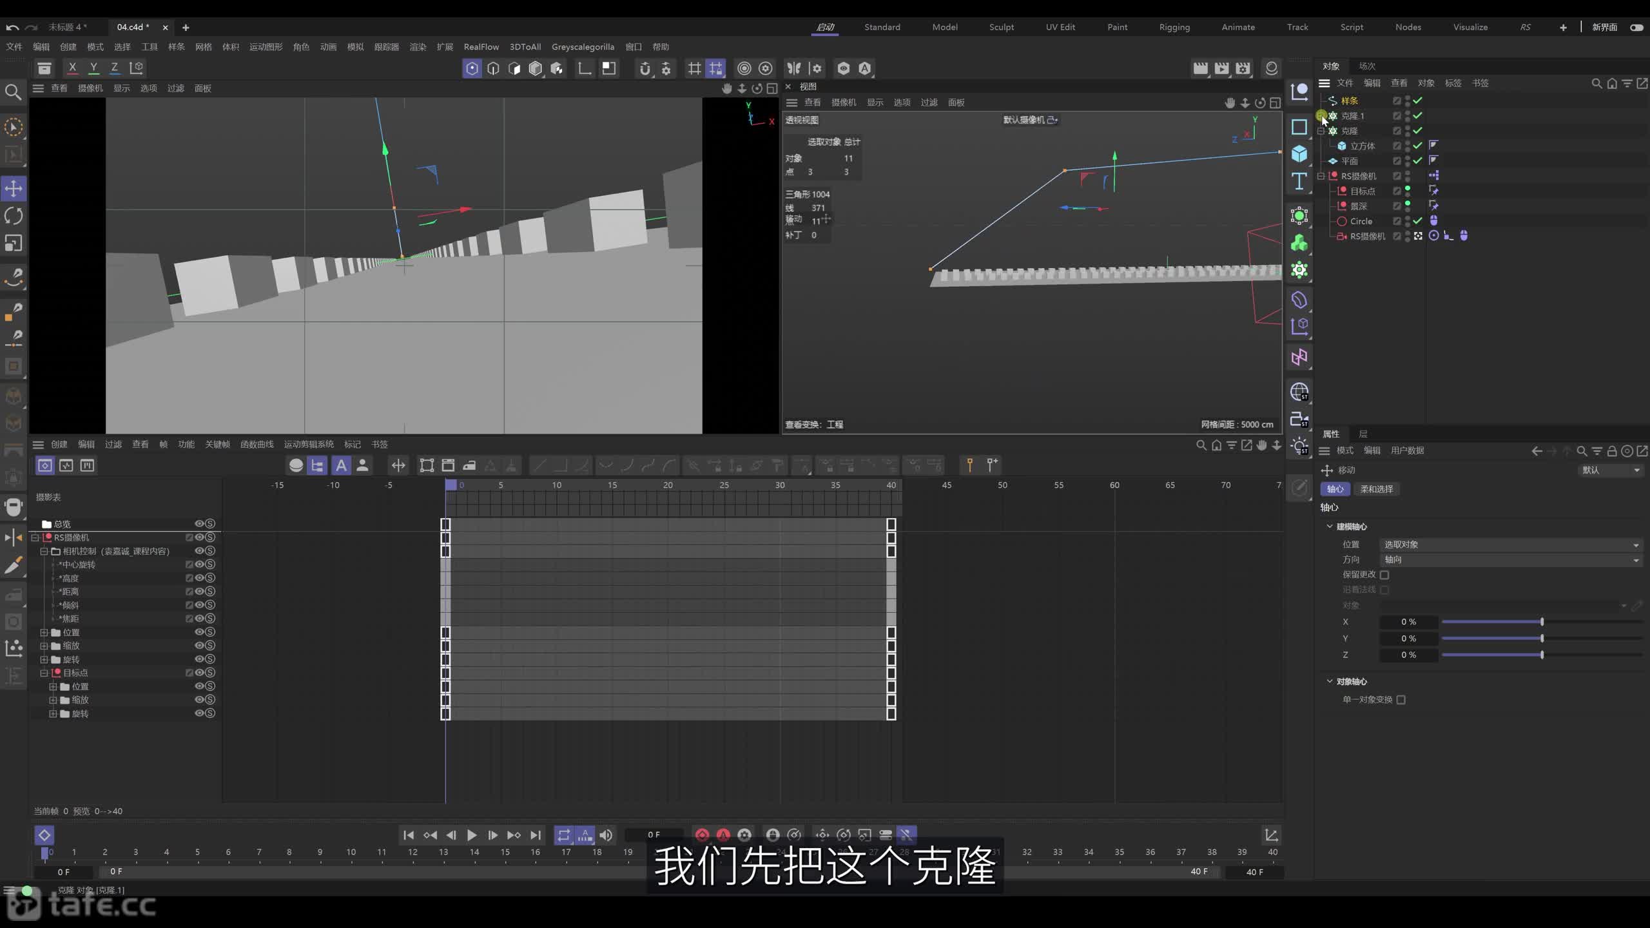The image size is (1650, 928).
Task: Open 函数曲线 menu in timeline
Action: click(x=257, y=445)
